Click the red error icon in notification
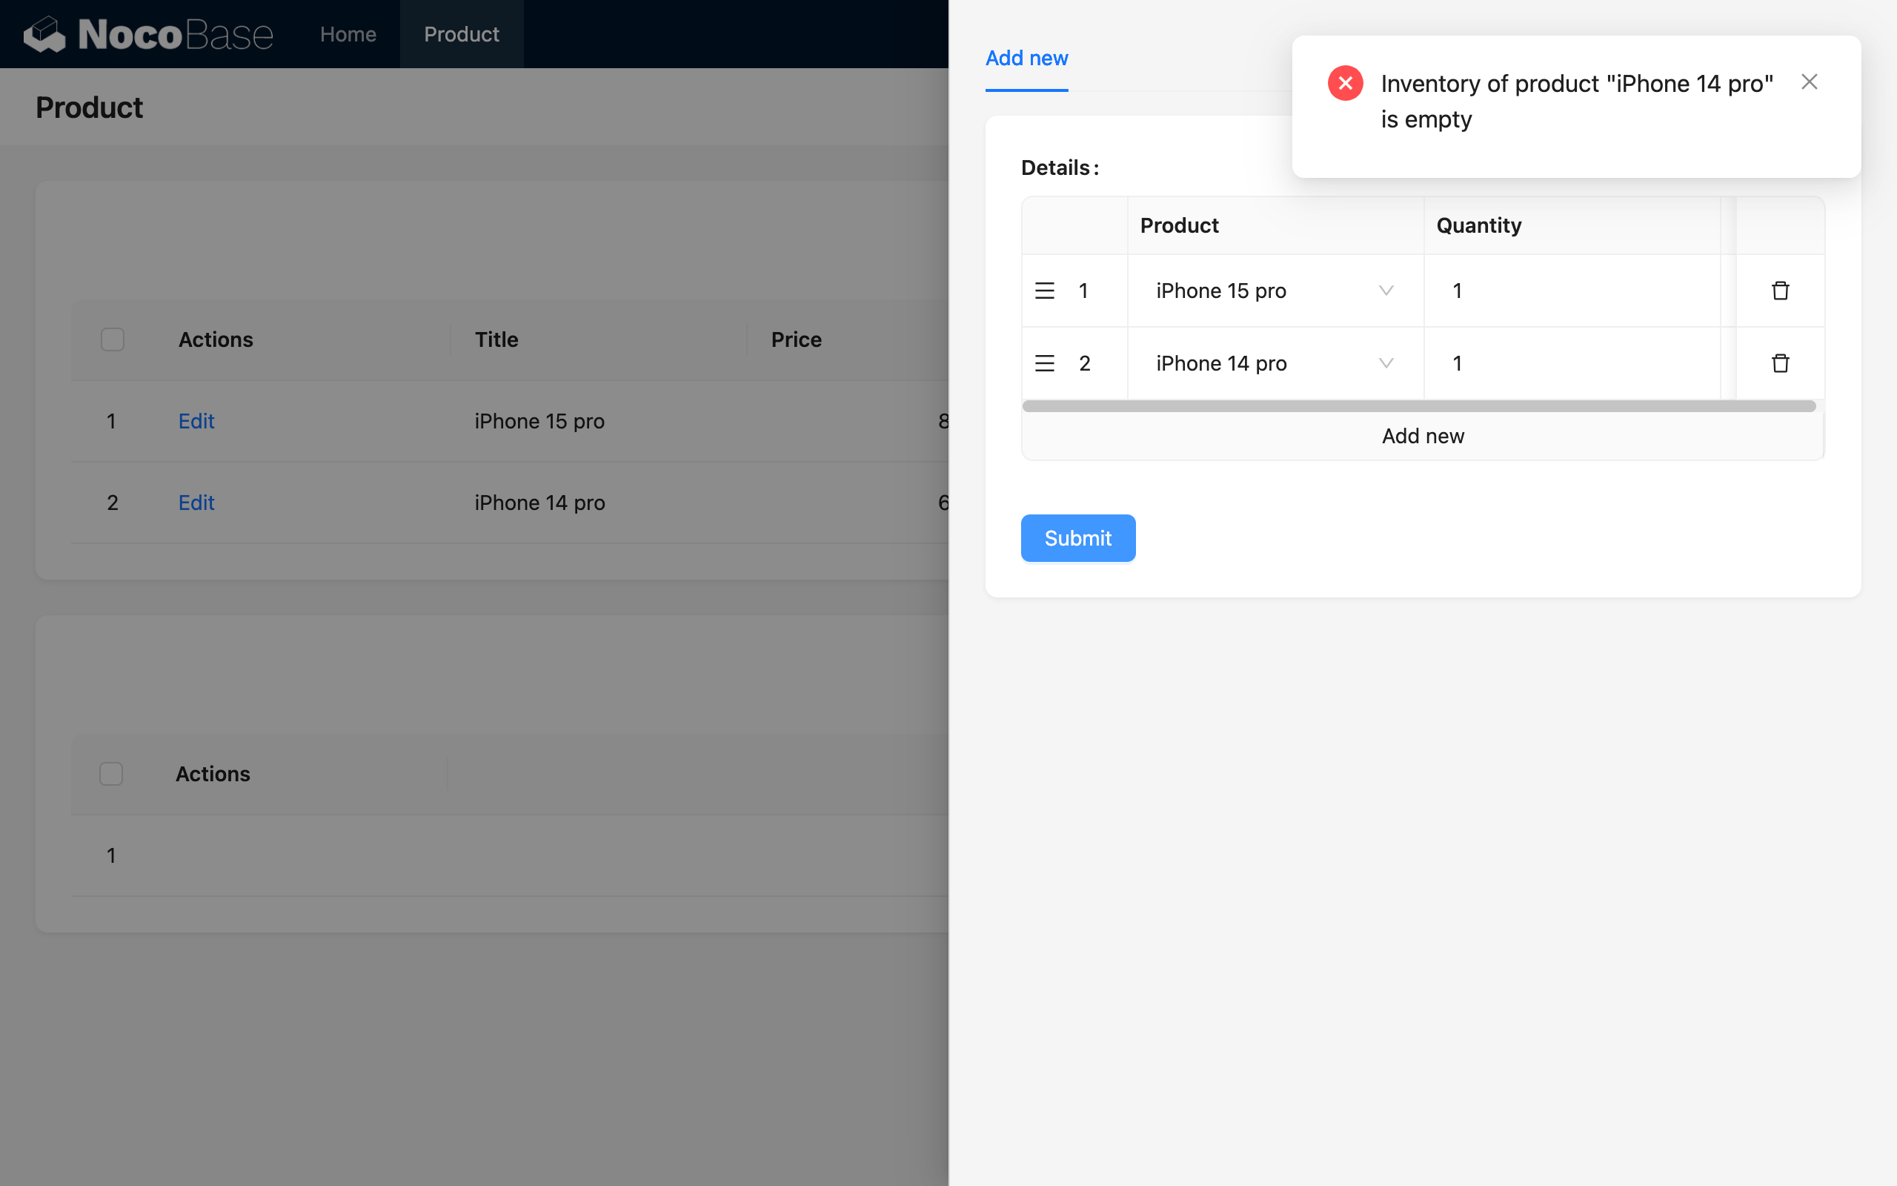1897x1186 pixels. (x=1345, y=83)
